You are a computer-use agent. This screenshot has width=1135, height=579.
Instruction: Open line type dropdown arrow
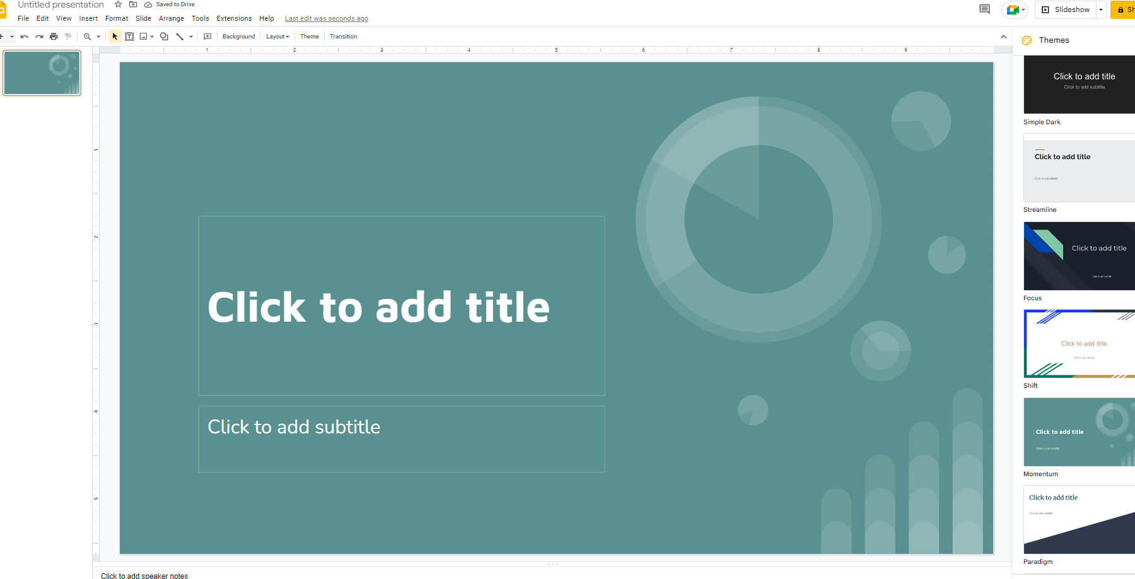[191, 37]
